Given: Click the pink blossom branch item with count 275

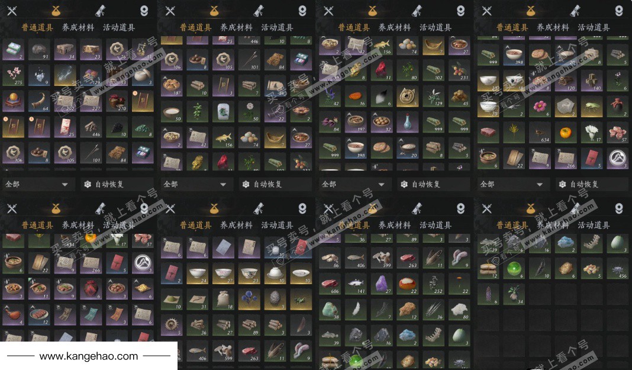Looking at the screenshot, I should tap(13, 75).
